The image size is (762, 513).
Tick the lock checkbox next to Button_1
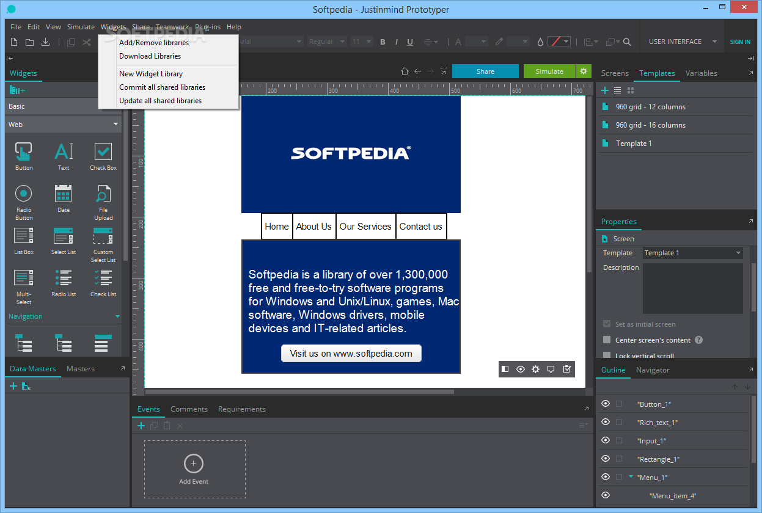pos(619,404)
